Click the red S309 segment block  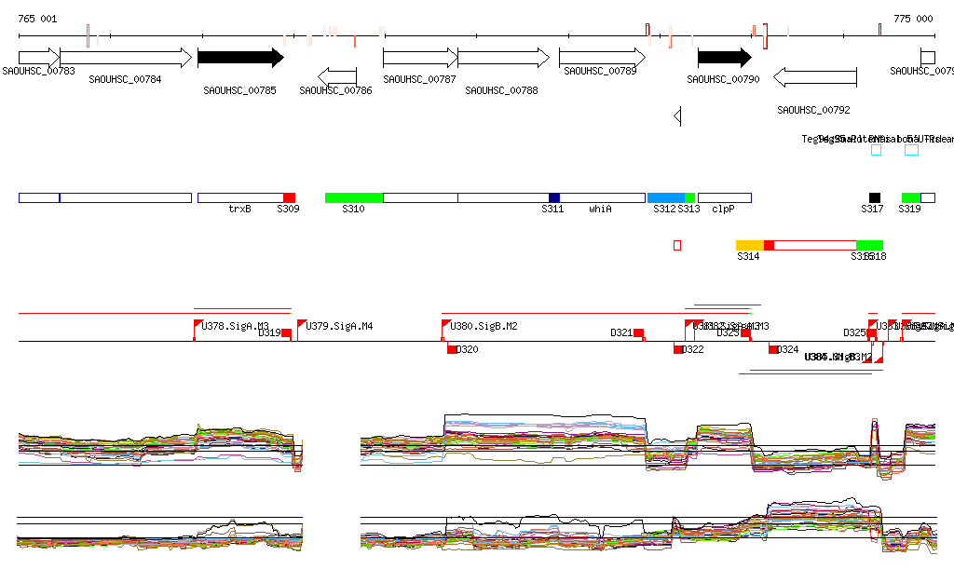click(x=290, y=197)
